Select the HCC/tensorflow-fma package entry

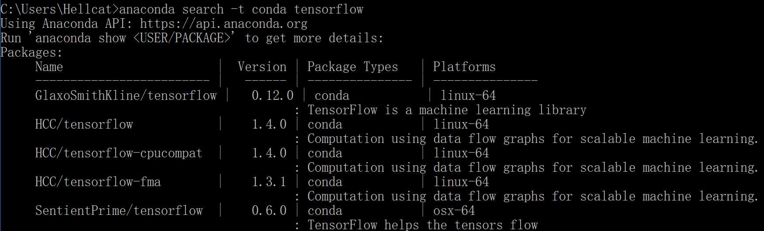[98, 182]
